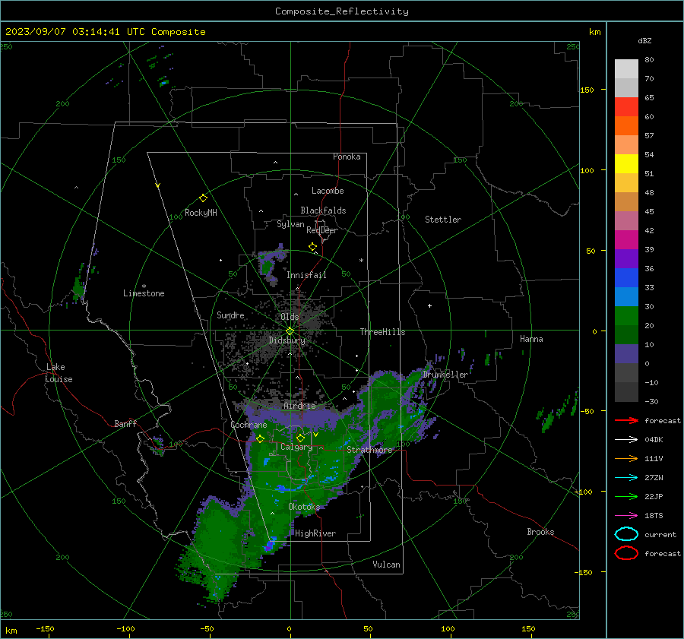Click the RockyMH label

(x=201, y=213)
